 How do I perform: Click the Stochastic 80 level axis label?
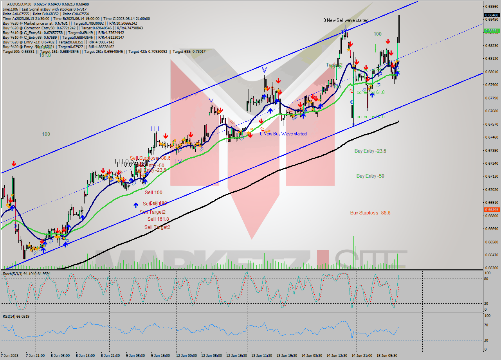486,279
